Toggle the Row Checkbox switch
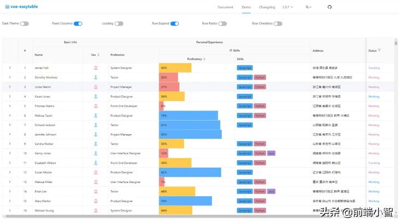Viewport: 400px width, 224px height. click(x=278, y=23)
